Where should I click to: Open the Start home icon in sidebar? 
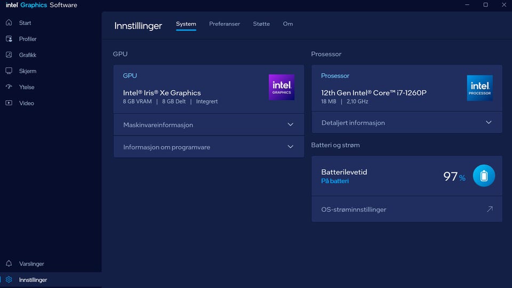tap(9, 22)
